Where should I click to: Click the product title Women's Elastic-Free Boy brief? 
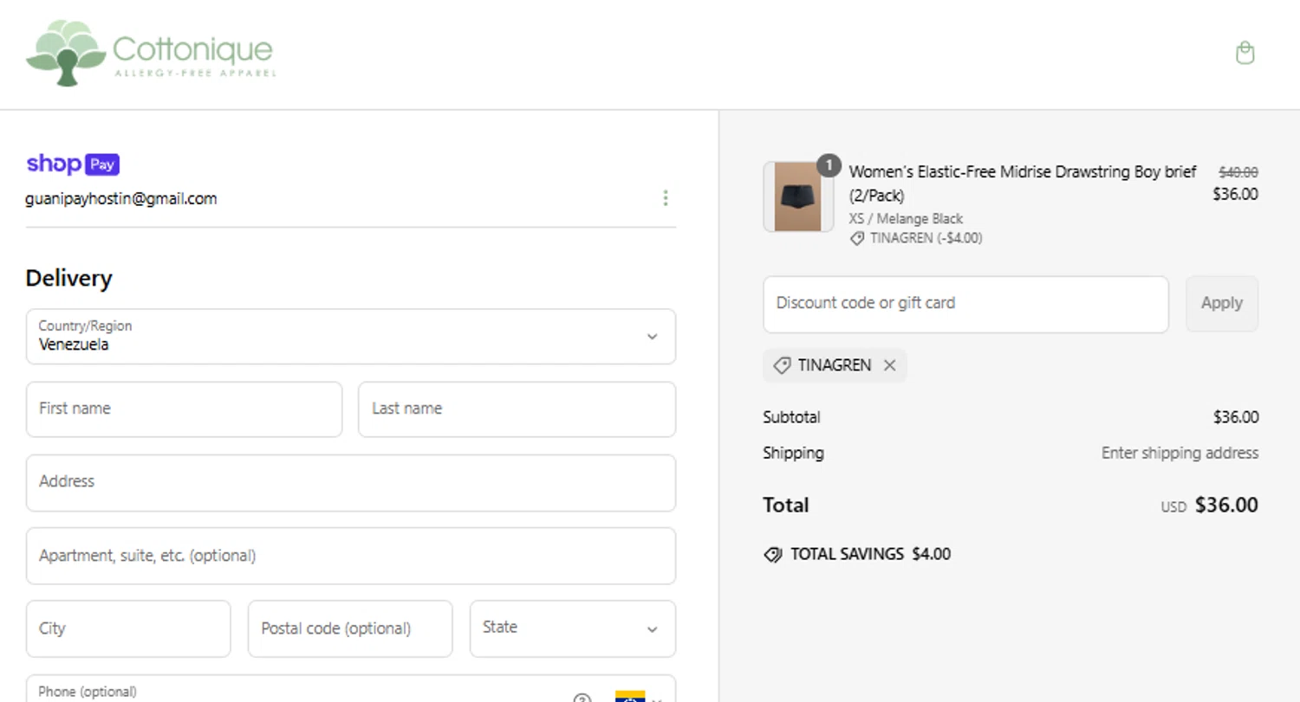pyautogui.click(x=1023, y=184)
